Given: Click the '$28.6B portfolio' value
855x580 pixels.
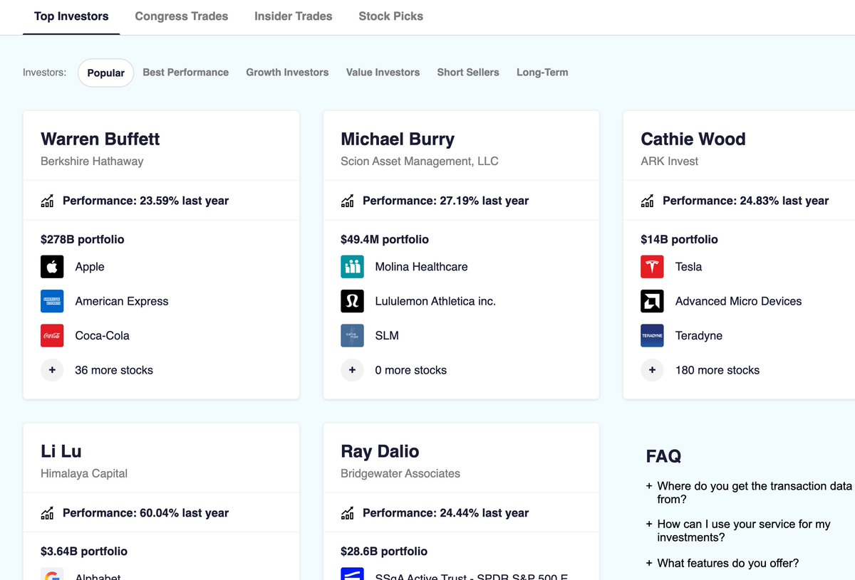Looking at the screenshot, I should [384, 552].
